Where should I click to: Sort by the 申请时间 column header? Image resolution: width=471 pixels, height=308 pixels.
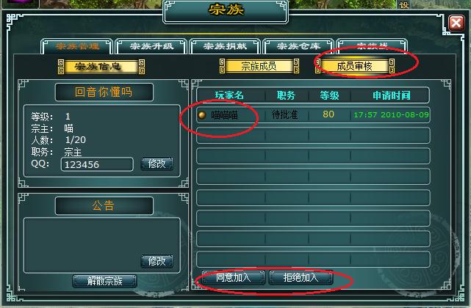tap(391, 95)
